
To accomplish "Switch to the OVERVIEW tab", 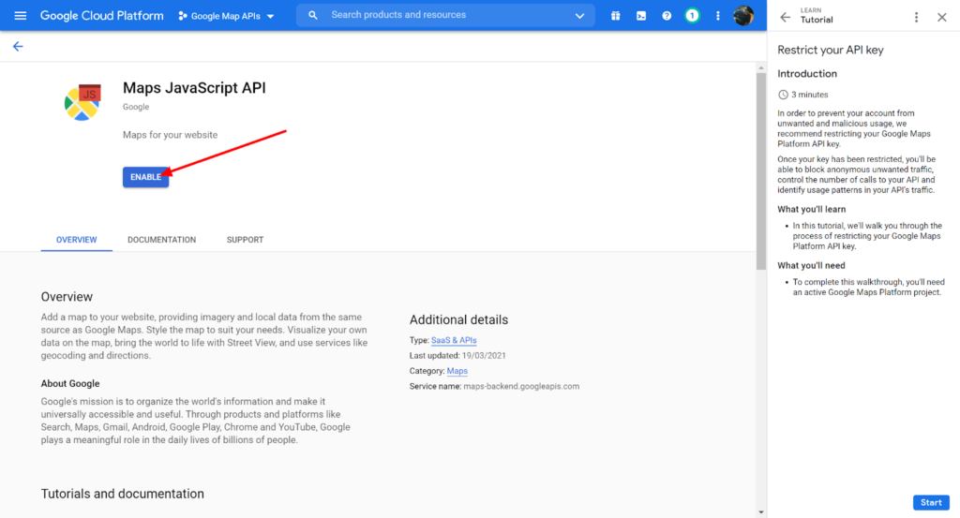I will [x=77, y=240].
